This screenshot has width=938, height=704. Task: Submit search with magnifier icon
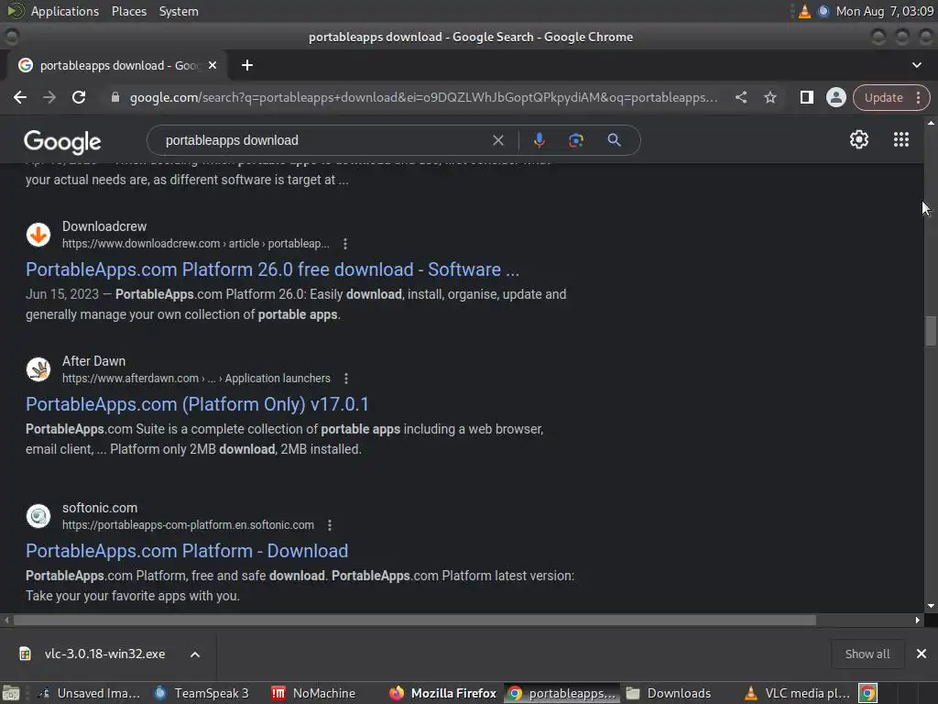[614, 140]
